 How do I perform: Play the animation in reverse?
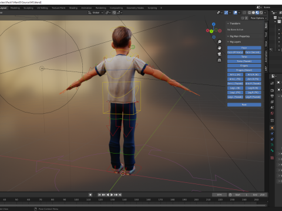click(108, 195)
